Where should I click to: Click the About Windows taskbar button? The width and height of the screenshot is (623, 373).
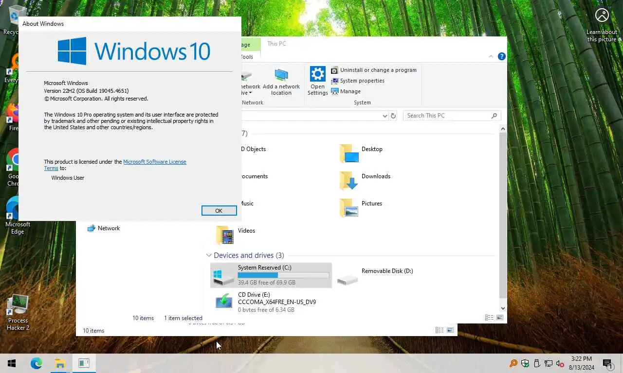pyautogui.click(x=84, y=363)
